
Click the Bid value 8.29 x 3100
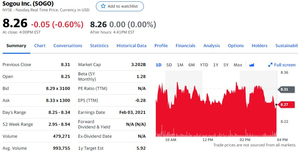[58, 89]
